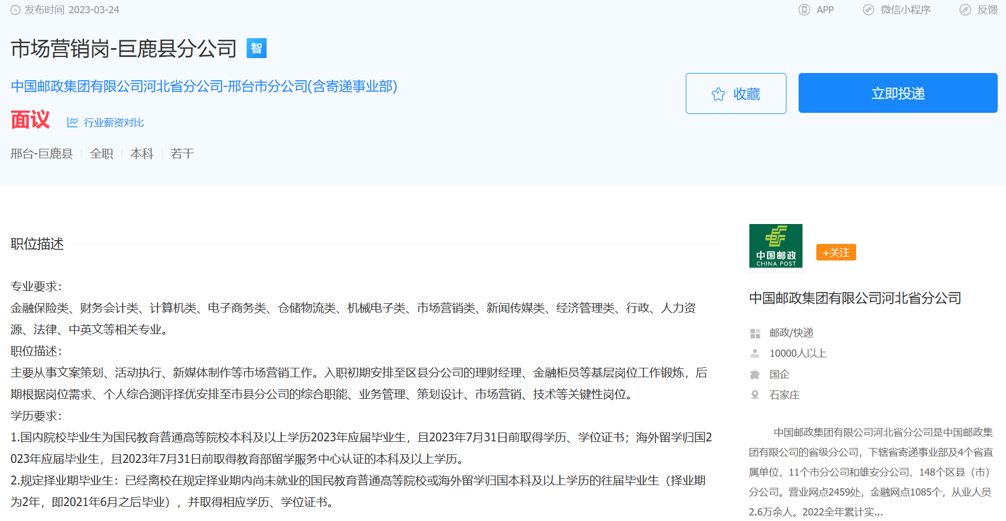The height and width of the screenshot is (521, 1006).
Task: Click the 石家庄 company location text
Action: tap(785, 395)
